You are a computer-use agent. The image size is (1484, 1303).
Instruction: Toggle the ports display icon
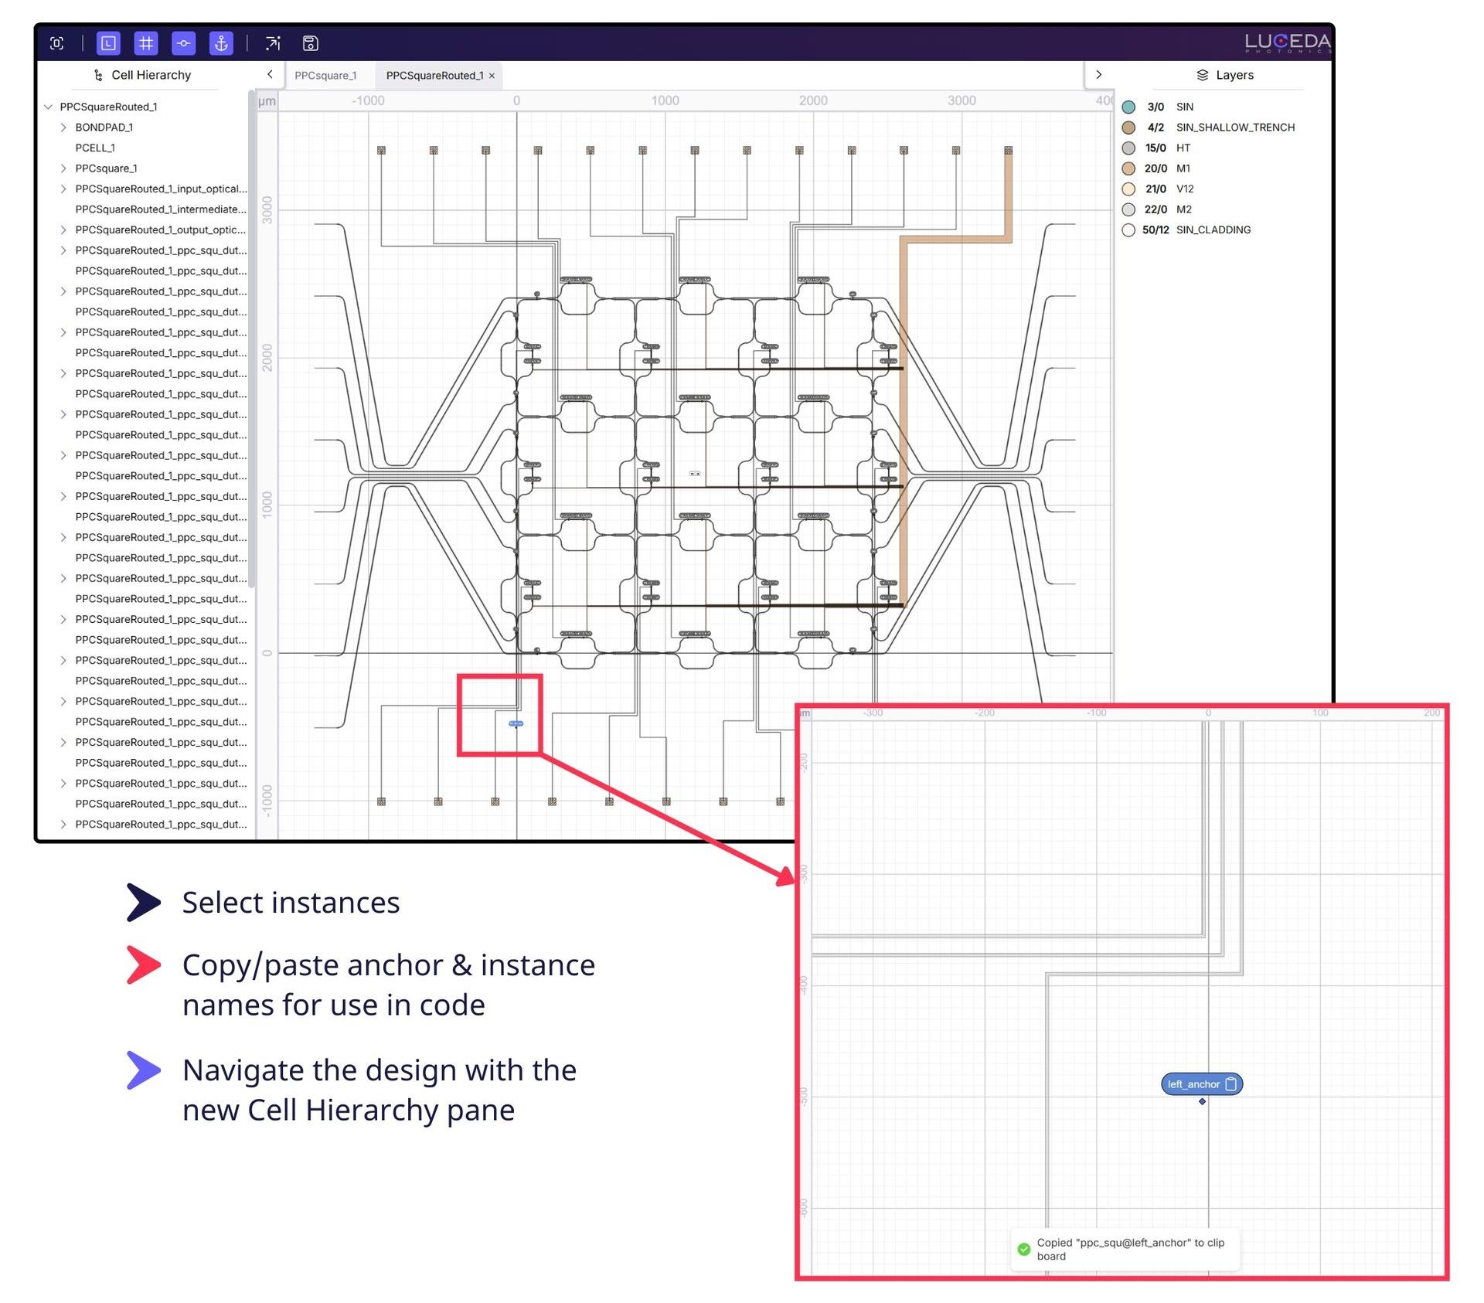click(x=183, y=43)
